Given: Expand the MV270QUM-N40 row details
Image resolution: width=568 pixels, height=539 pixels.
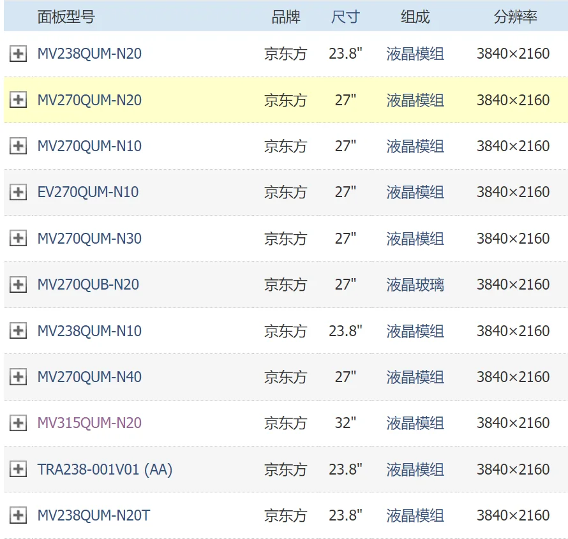Looking at the screenshot, I should (x=18, y=377).
